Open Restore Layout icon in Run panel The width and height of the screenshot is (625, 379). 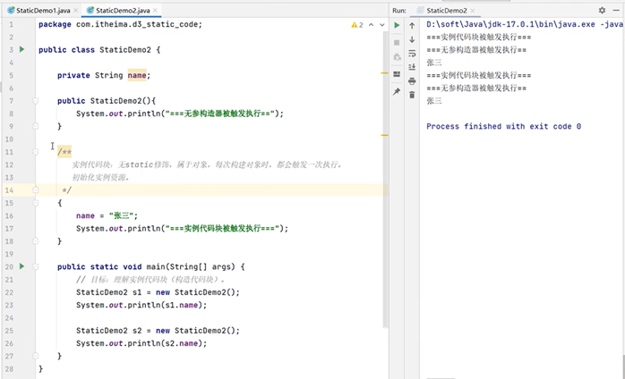[397, 74]
